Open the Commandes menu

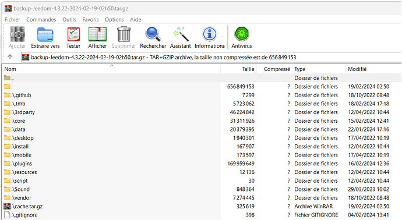pyautogui.click(x=41, y=19)
